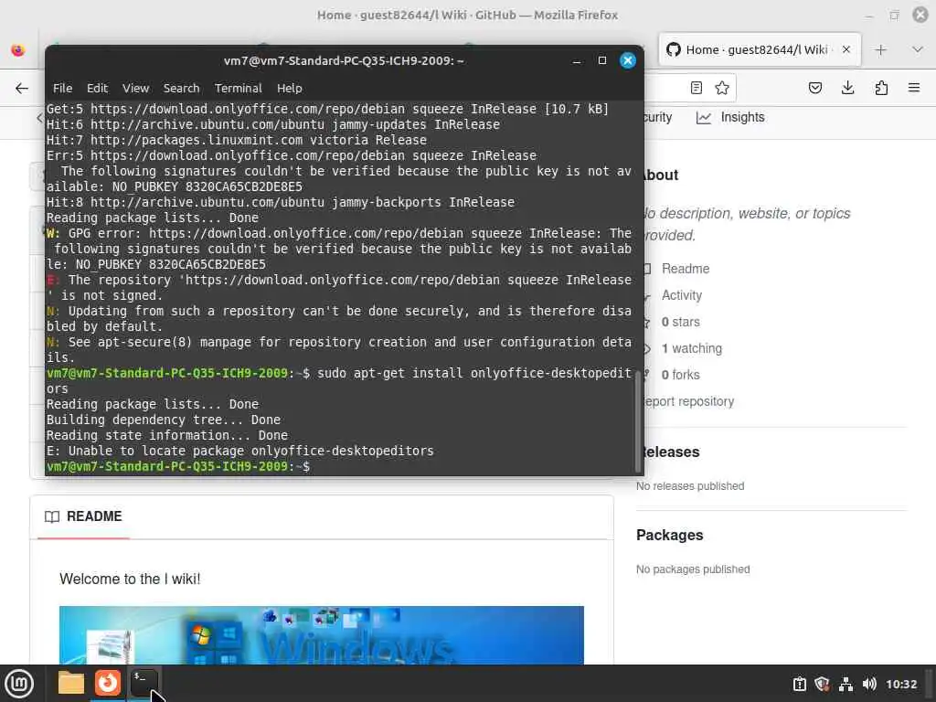Bookmark this page with star icon
Image resolution: width=936 pixels, height=702 pixels.
pyautogui.click(x=722, y=89)
